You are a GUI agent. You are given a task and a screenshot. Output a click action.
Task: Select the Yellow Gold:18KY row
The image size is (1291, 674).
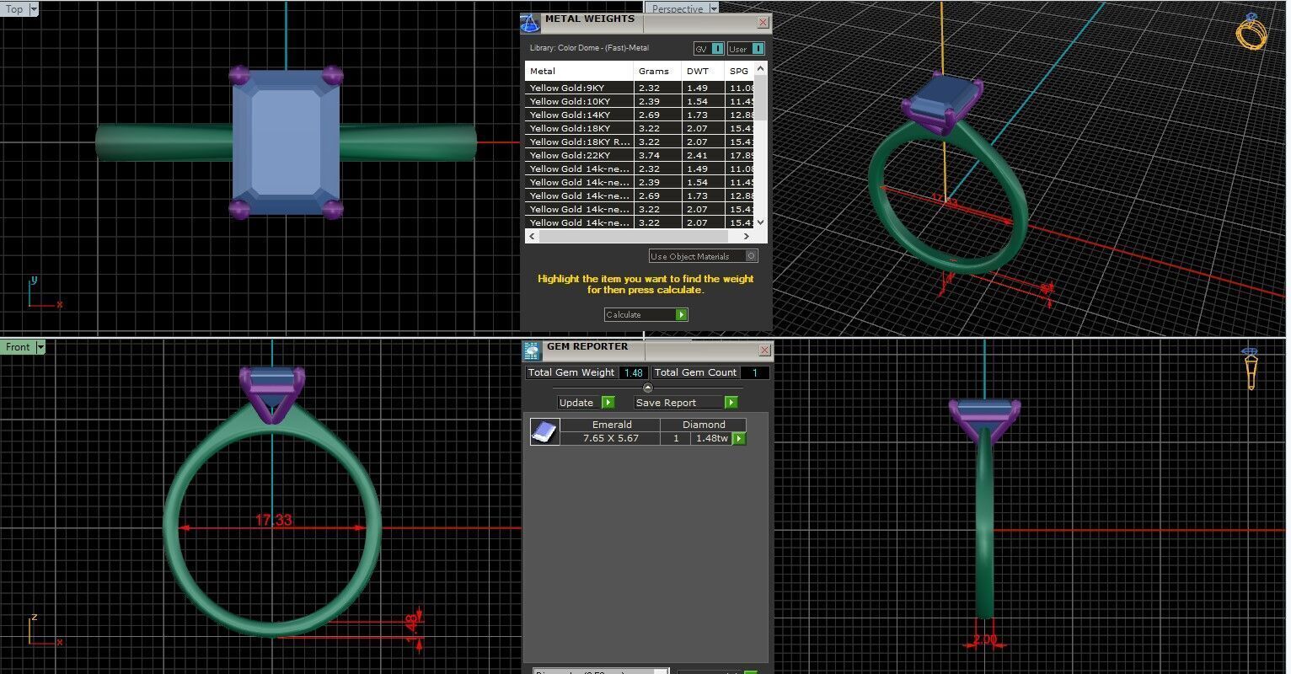pos(640,128)
